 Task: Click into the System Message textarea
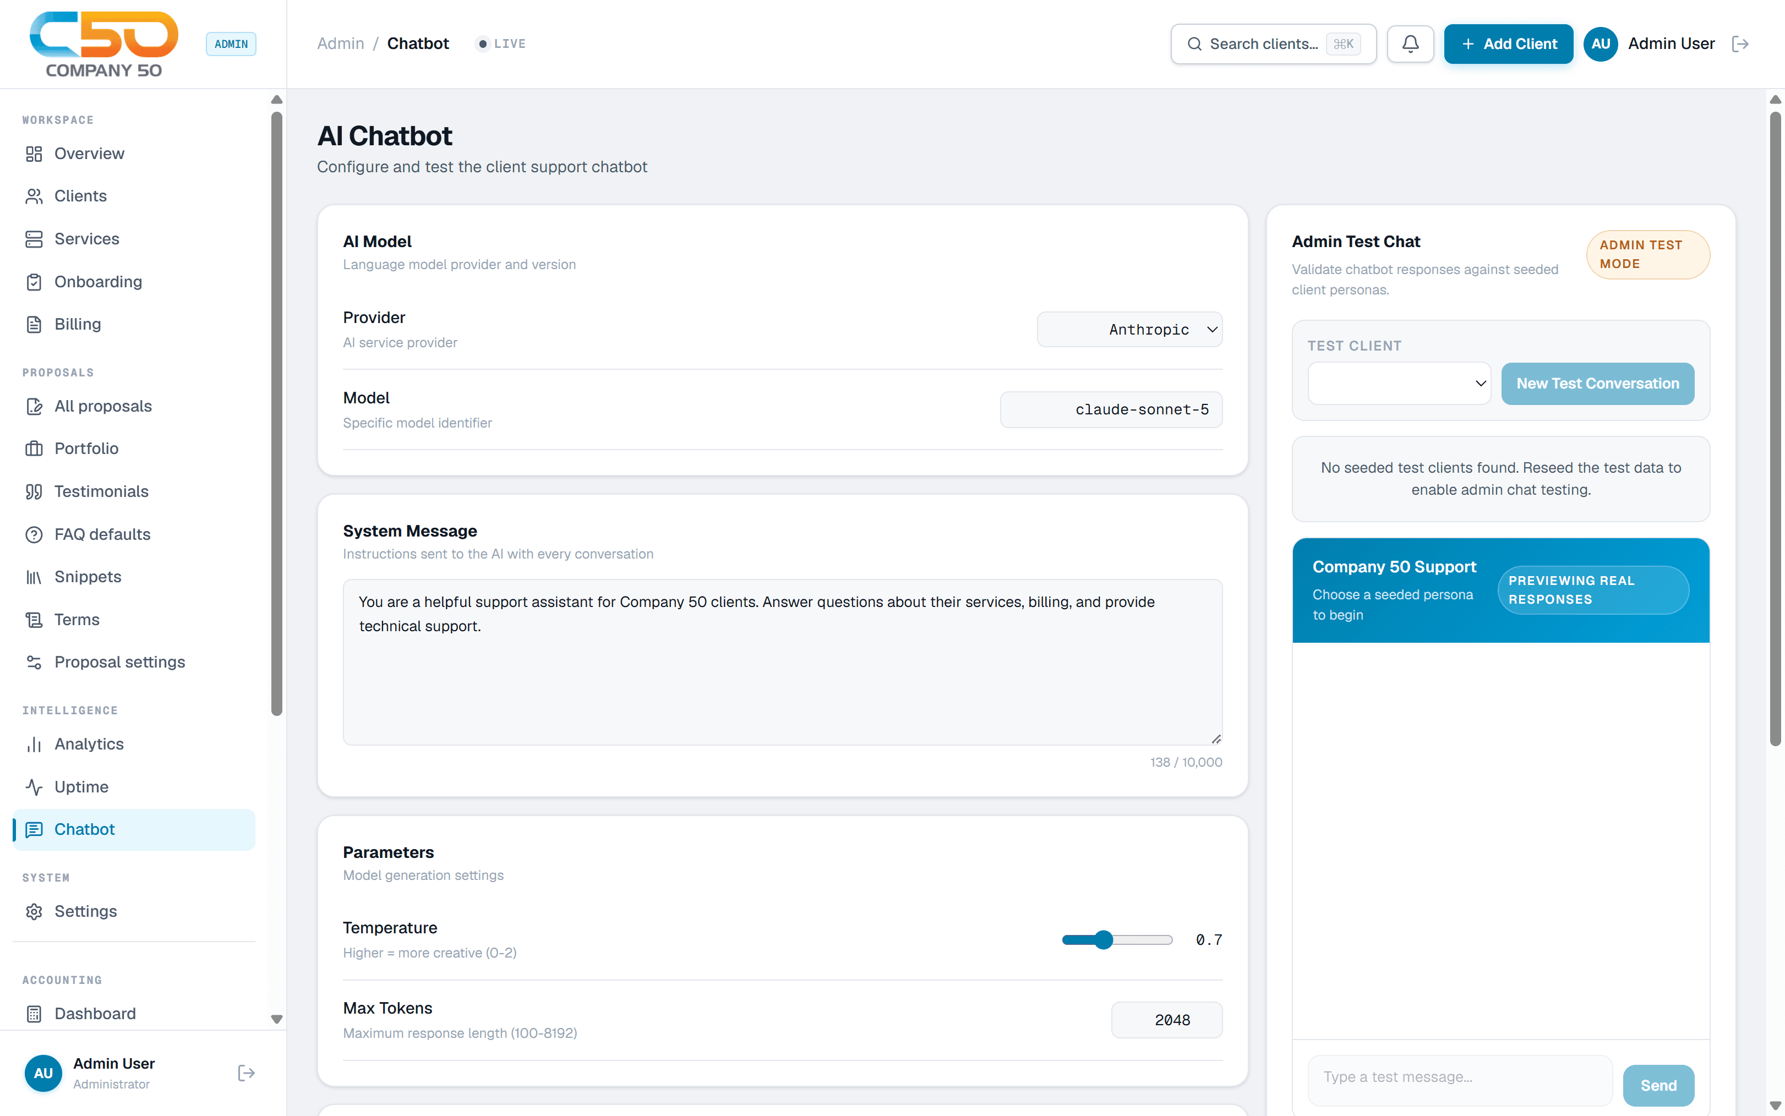(x=783, y=662)
